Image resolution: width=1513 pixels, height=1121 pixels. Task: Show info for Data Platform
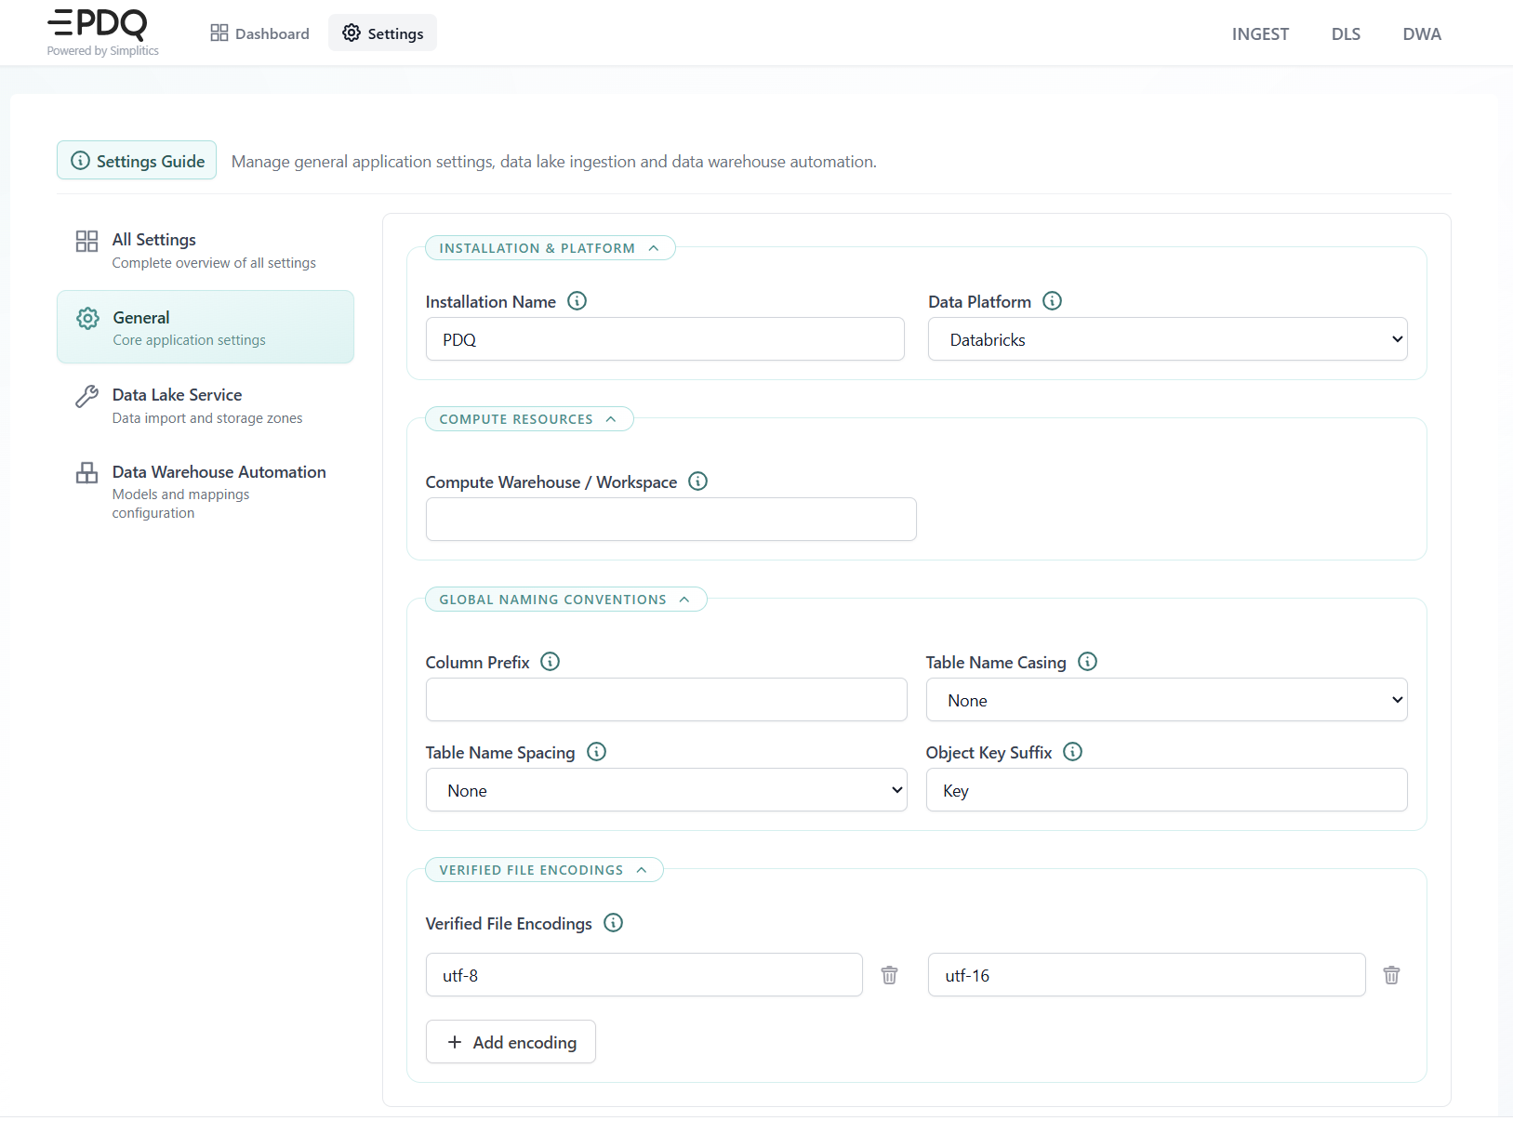1052,301
